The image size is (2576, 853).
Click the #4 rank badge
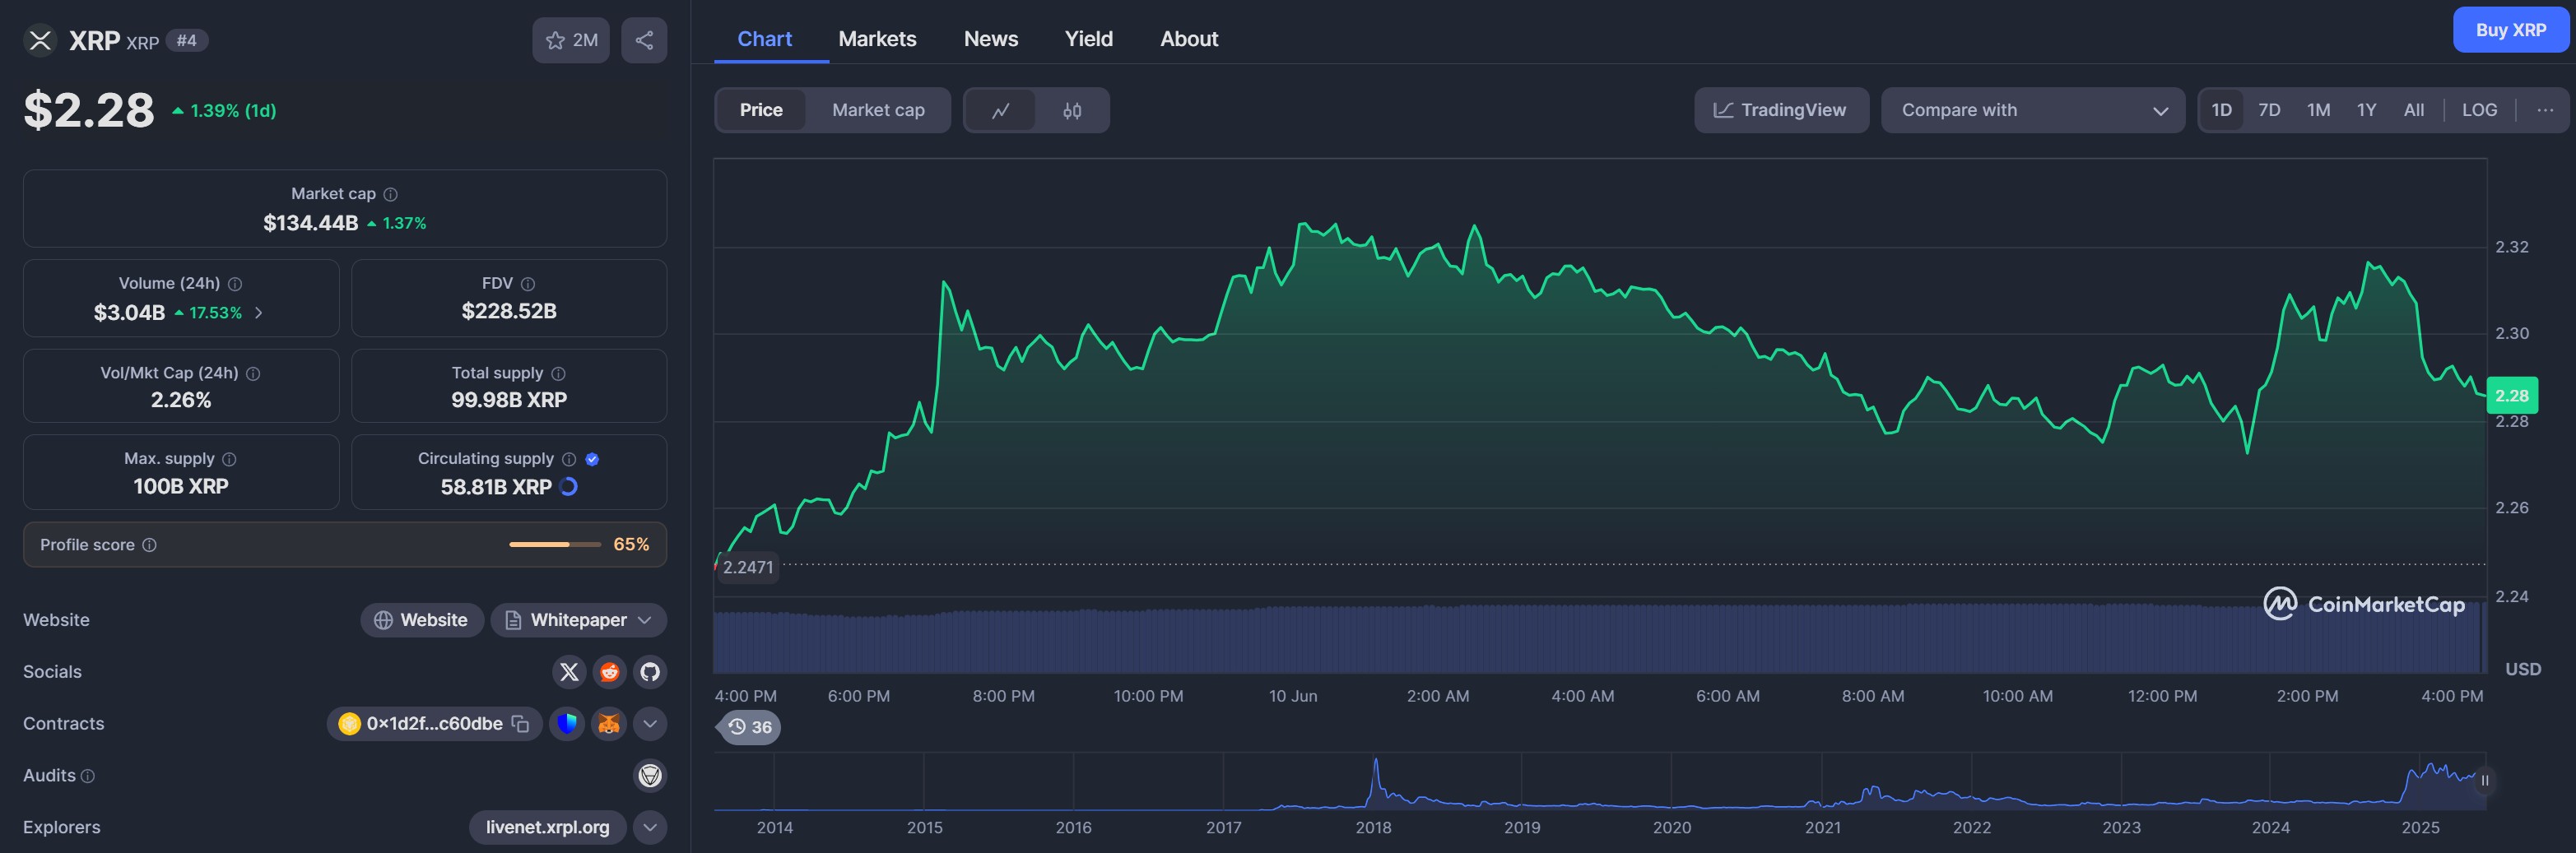coord(187,40)
